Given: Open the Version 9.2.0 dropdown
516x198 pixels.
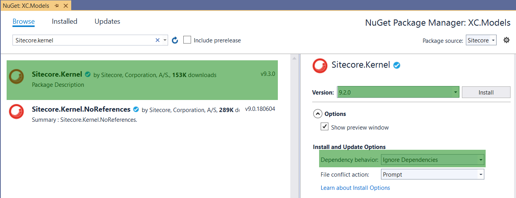Looking at the screenshot, I should (x=398, y=92).
